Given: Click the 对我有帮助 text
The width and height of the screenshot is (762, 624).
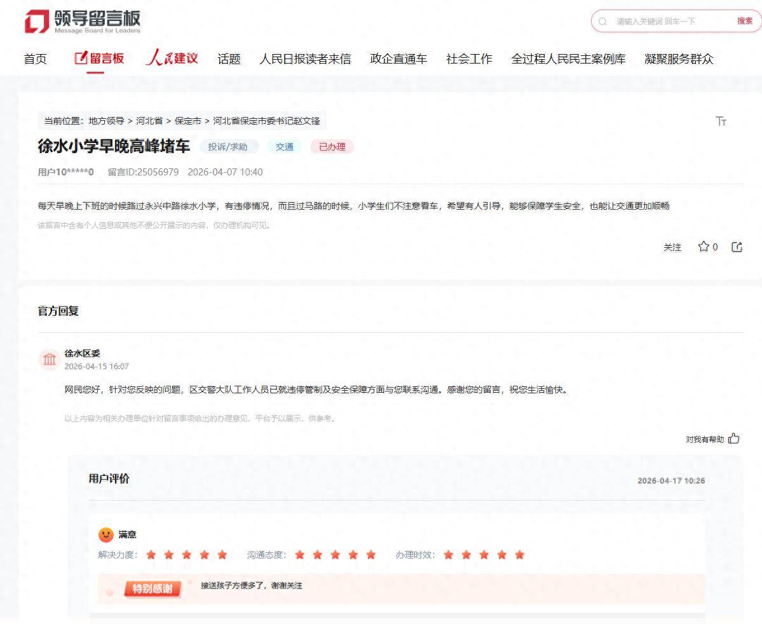Looking at the screenshot, I should coord(705,439).
